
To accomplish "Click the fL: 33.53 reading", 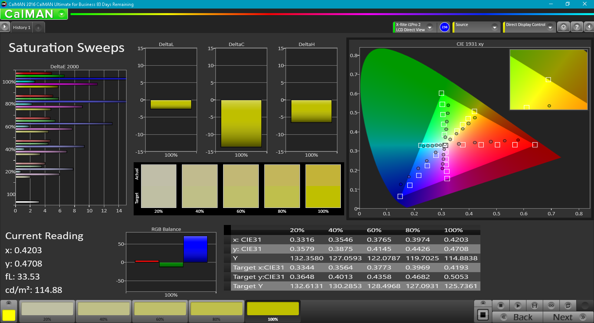I will point(22,277).
